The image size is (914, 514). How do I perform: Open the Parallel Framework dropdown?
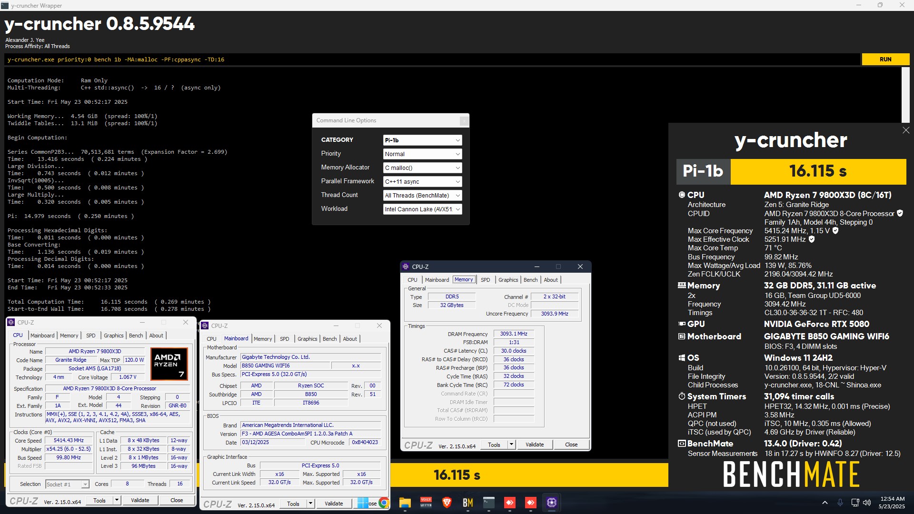pyautogui.click(x=422, y=181)
